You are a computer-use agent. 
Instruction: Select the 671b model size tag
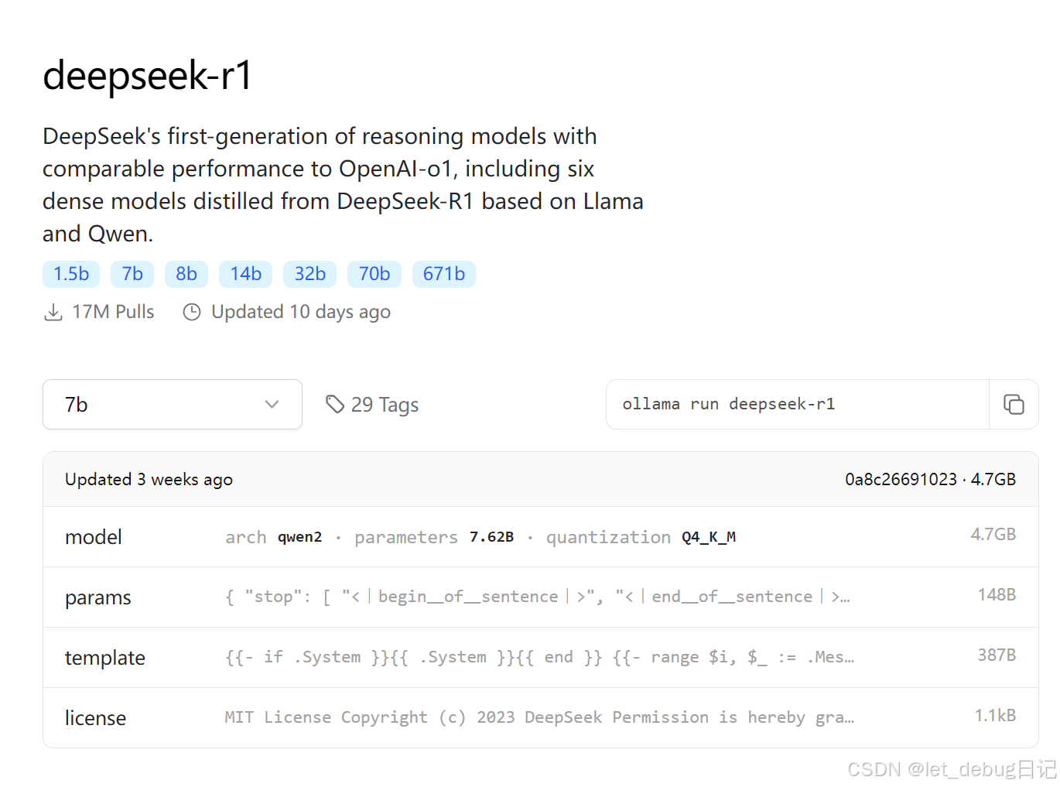(x=443, y=274)
